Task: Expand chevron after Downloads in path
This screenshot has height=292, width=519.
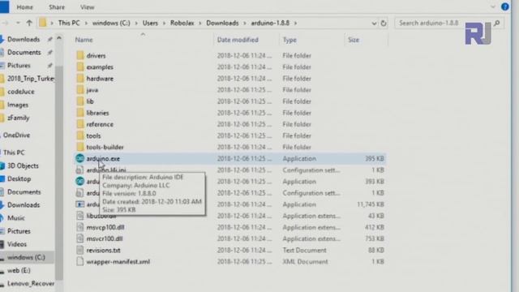Action: click(245, 24)
